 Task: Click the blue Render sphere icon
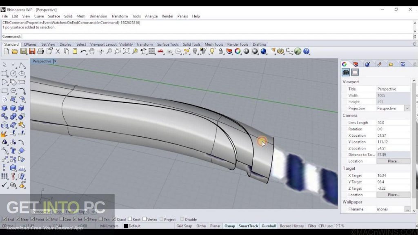click(x=264, y=51)
